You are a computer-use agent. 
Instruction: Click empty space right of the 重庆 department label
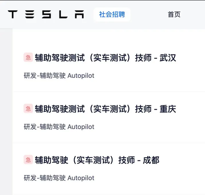[149, 127]
